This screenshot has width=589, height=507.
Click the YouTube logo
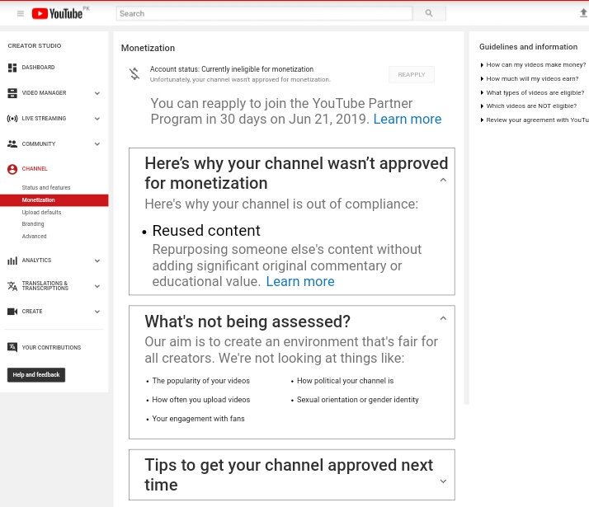57,13
